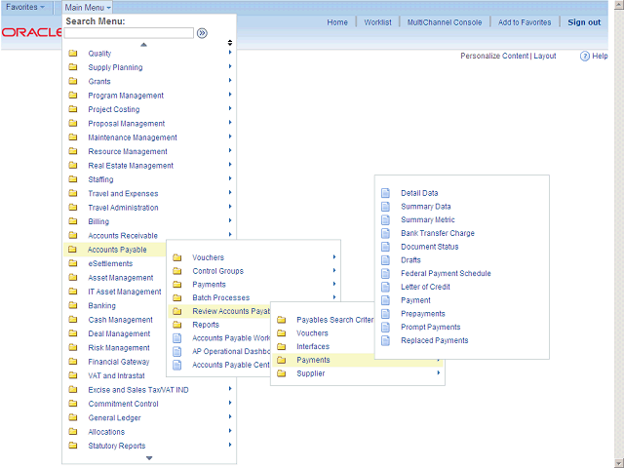
Task: Choose Letter of Credit menu entry
Action: tap(425, 288)
